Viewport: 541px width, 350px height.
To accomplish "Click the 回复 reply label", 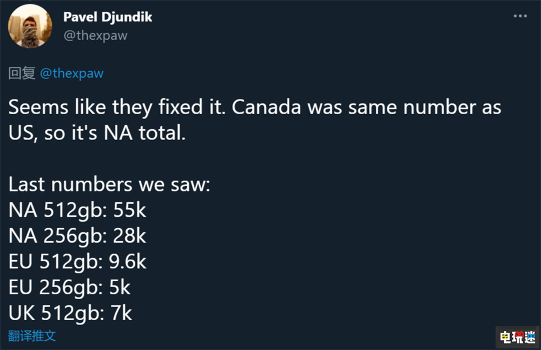I will [22, 73].
